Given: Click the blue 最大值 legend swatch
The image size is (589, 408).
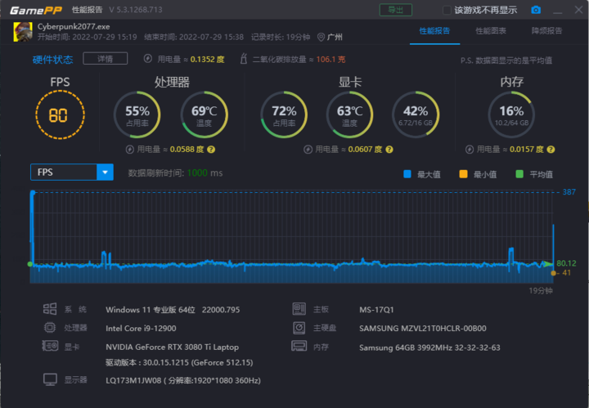Looking at the screenshot, I should pyautogui.click(x=407, y=174).
